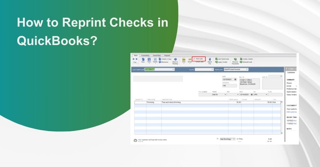Click the Save icon in the ribbon
This screenshot has width=320, height=167.
coord(149,59)
